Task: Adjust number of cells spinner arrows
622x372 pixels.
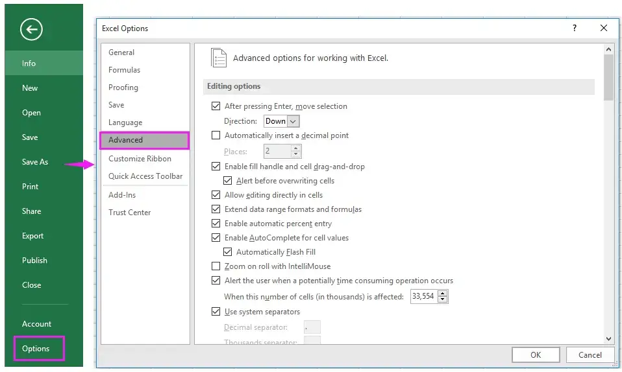Action: pos(443,297)
